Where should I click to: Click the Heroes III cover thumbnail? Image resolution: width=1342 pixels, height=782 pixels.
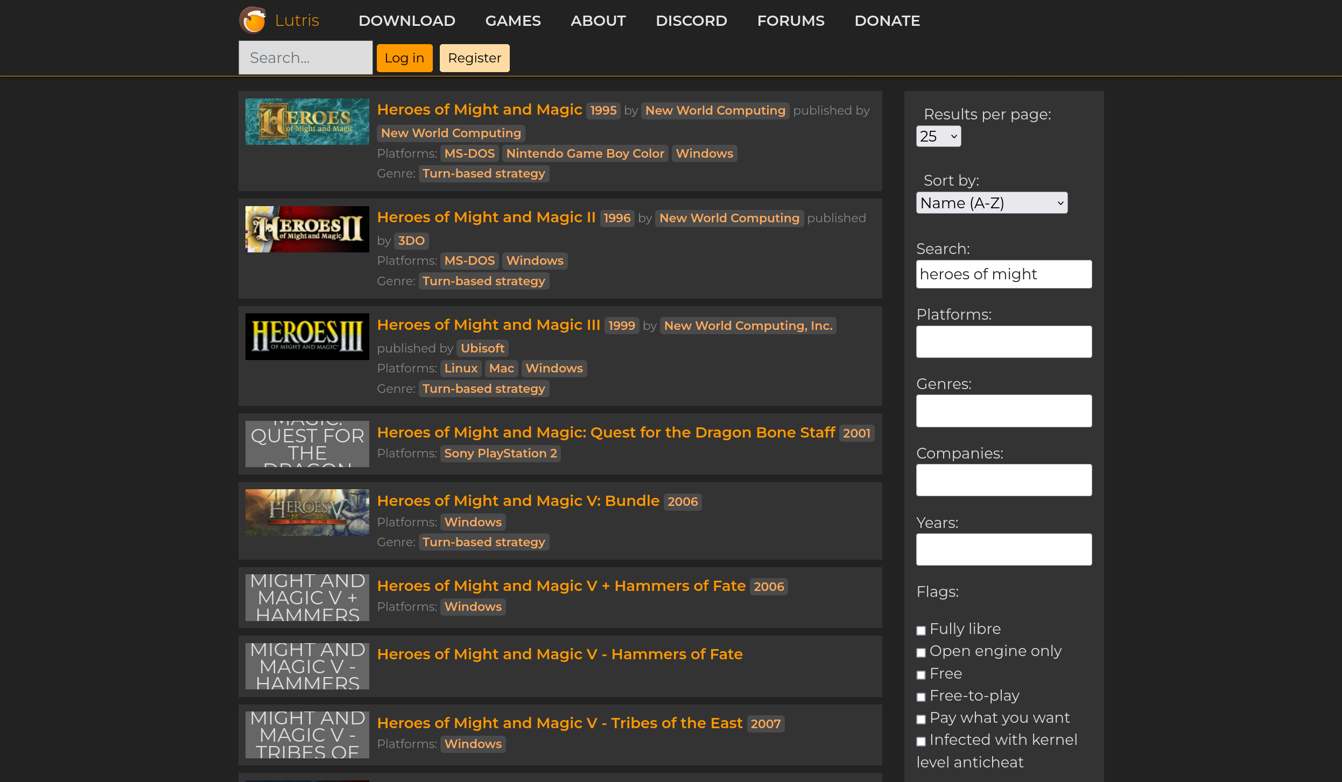(307, 337)
